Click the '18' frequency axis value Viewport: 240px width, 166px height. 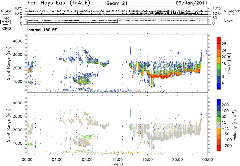tap(20, 18)
